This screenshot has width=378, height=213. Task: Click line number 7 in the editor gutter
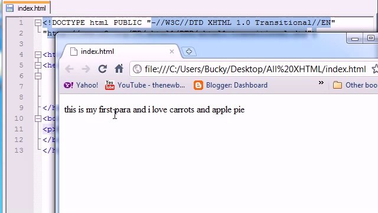pos(21,86)
